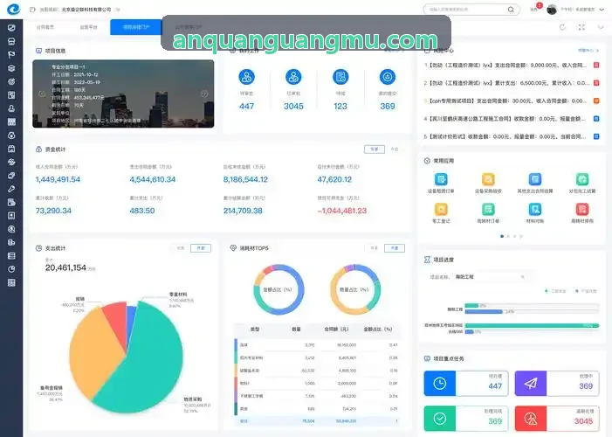Screen dimensions: 612x437
Task: Open the green checkmark task tile showing 369
Action: click(466, 419)
